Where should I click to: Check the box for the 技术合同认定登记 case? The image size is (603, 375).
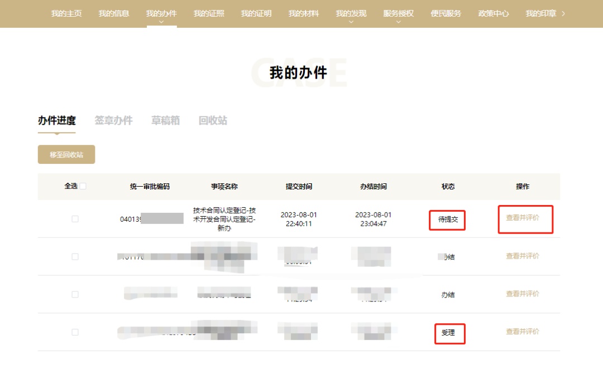[x=75, y=219]
